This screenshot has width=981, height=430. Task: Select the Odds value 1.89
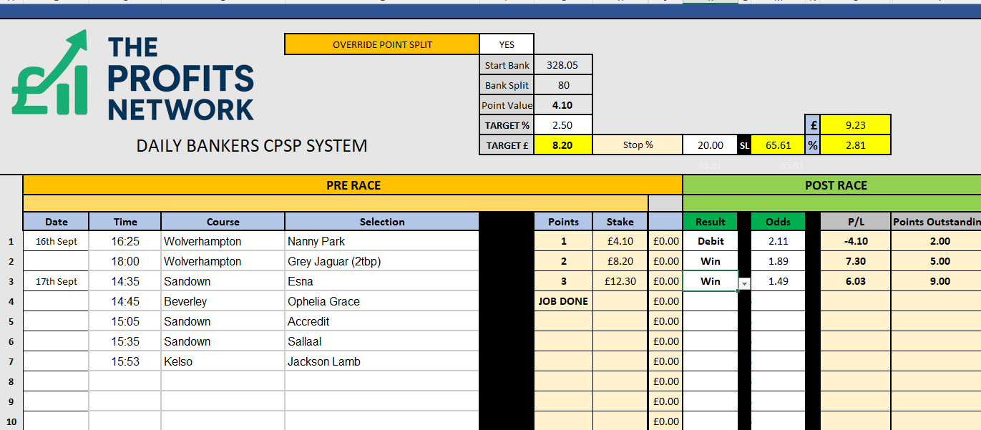point(778,262)
